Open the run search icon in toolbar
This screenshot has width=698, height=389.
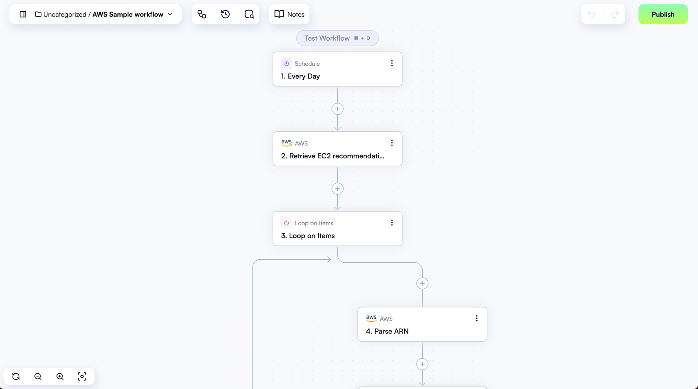249,14
